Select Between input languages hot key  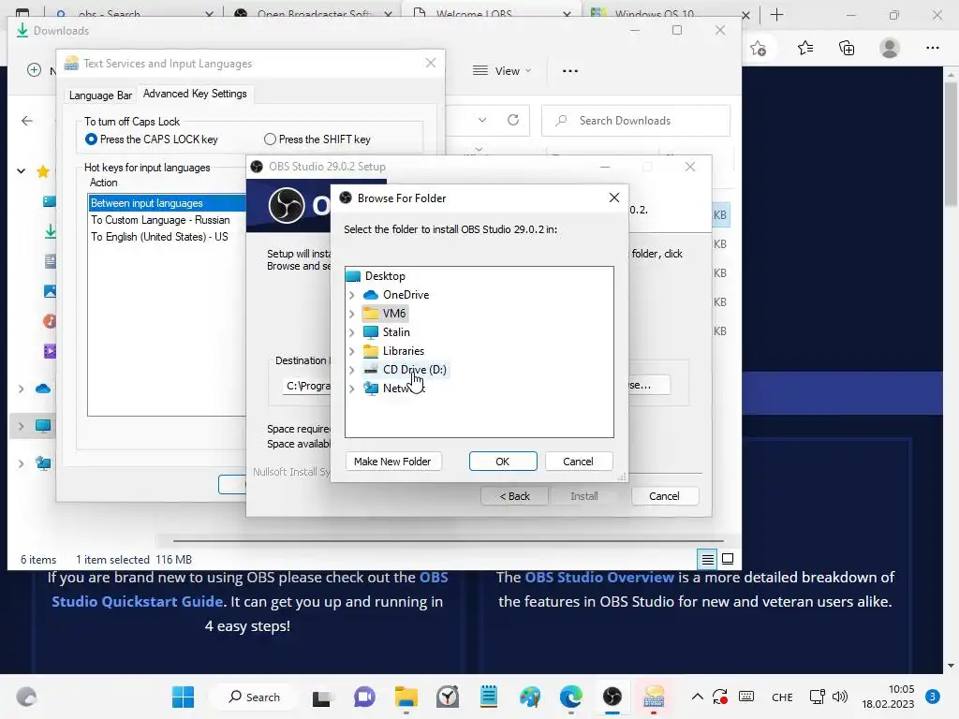pyautogui.click(x=167, y=203)
